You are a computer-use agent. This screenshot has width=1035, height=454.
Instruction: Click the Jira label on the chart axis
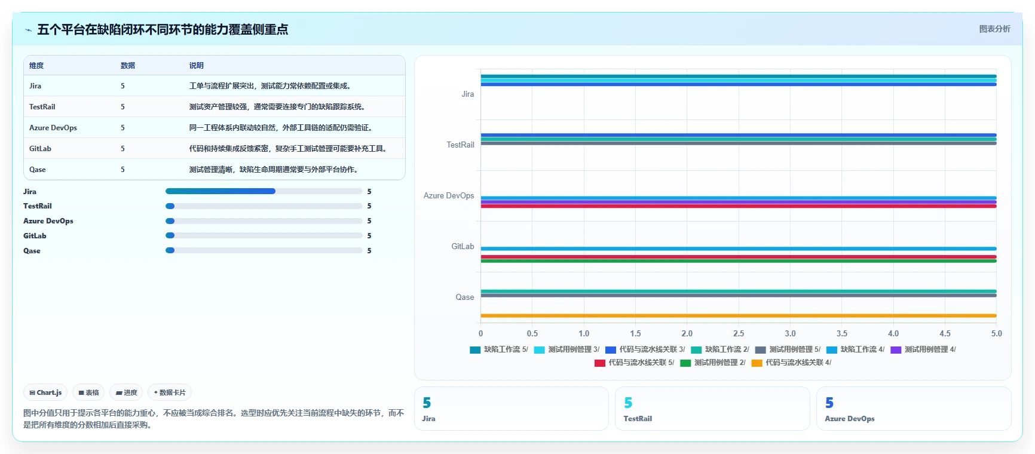click(468, 94)
